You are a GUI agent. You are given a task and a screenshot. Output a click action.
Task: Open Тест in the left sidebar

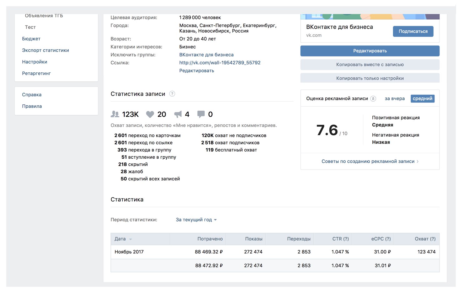point(30,27)
